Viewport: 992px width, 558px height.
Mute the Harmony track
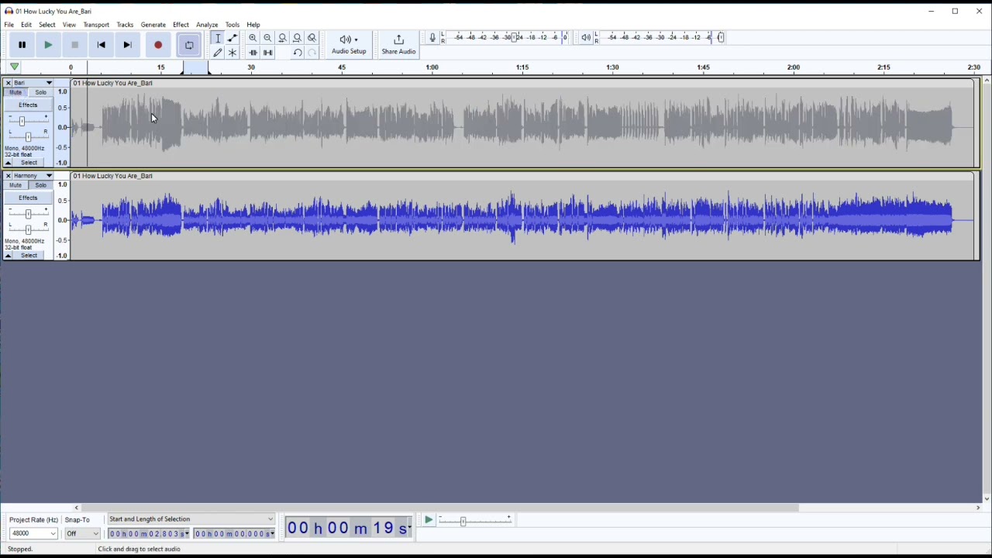[15, 185]
